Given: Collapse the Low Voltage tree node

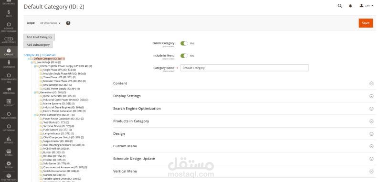Looking at the screenshot, I should (32, 62).
